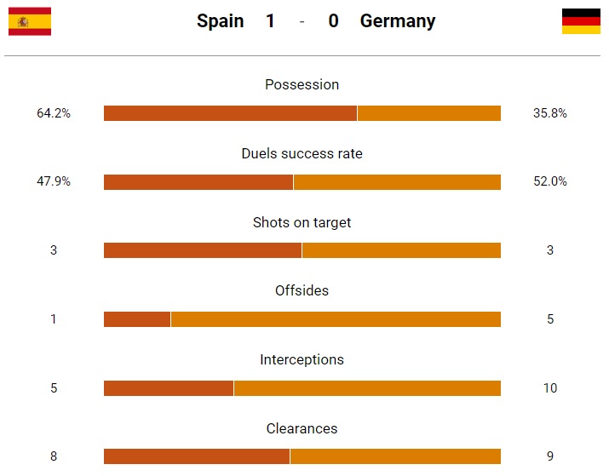Click Spain's score of 1
Image resolution: width=609 pixels, height=476 pixels.
(x=270, y=21)
